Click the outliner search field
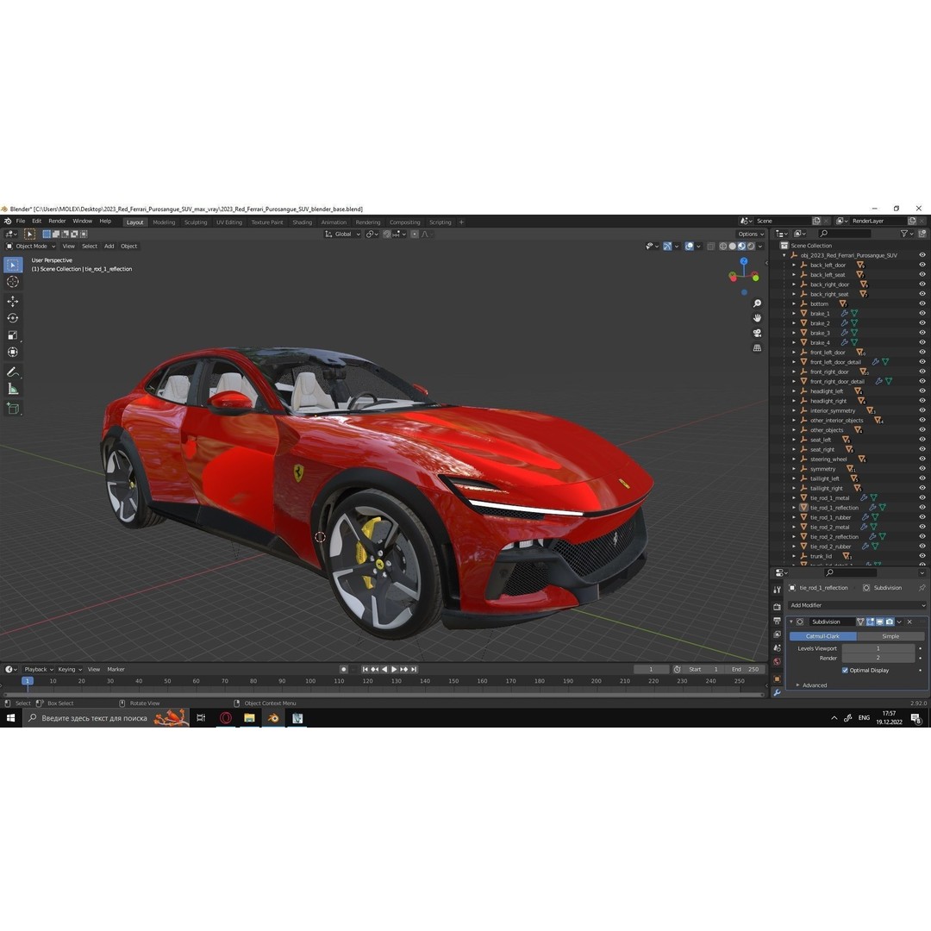Screen dimensions: 931x931 (x=844, y=234)
